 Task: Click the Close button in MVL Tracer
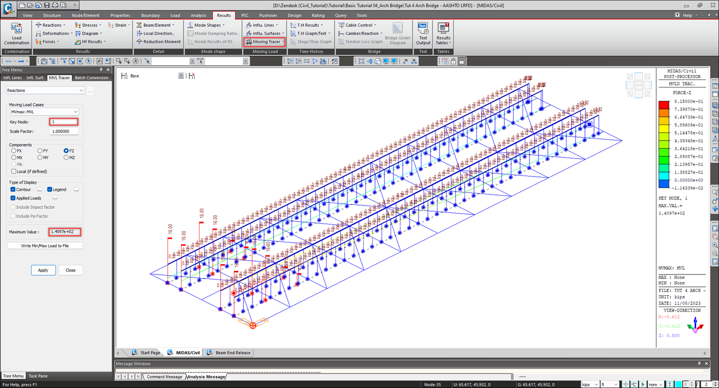[x=70, y=270]
